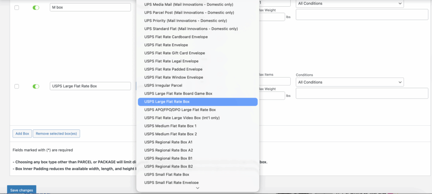
Task: Choose USPS APO/FPO/DPO Large Flat Rate Box
Action: 180,110
